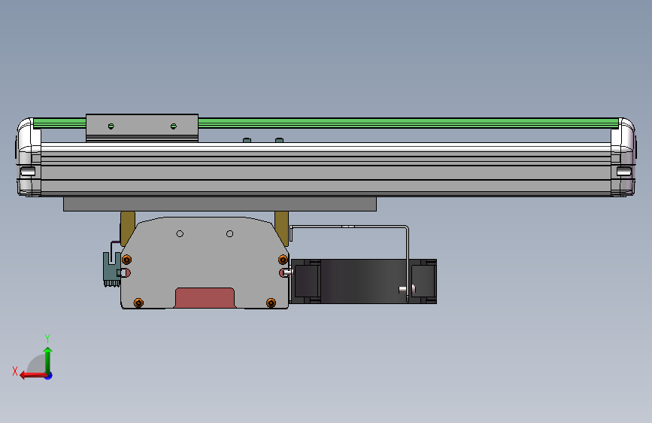The height and width of the screenshot is (423, 652).
Task: Pick the upper-left orange bolt on the carriage
Action: 127,260
